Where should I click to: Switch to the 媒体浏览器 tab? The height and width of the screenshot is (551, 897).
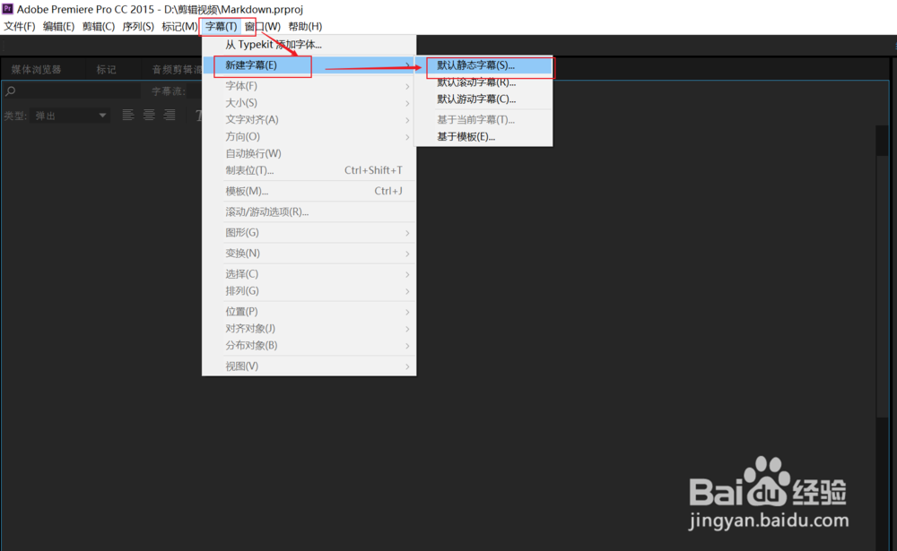pyautogui.click(x=36, y=69)
